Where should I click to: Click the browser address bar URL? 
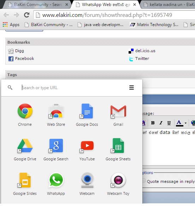pos(107,15)
